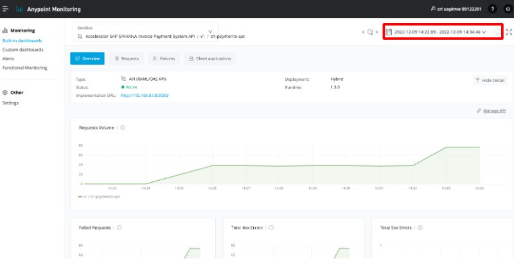Open the time range dropdown

[440, 32]
